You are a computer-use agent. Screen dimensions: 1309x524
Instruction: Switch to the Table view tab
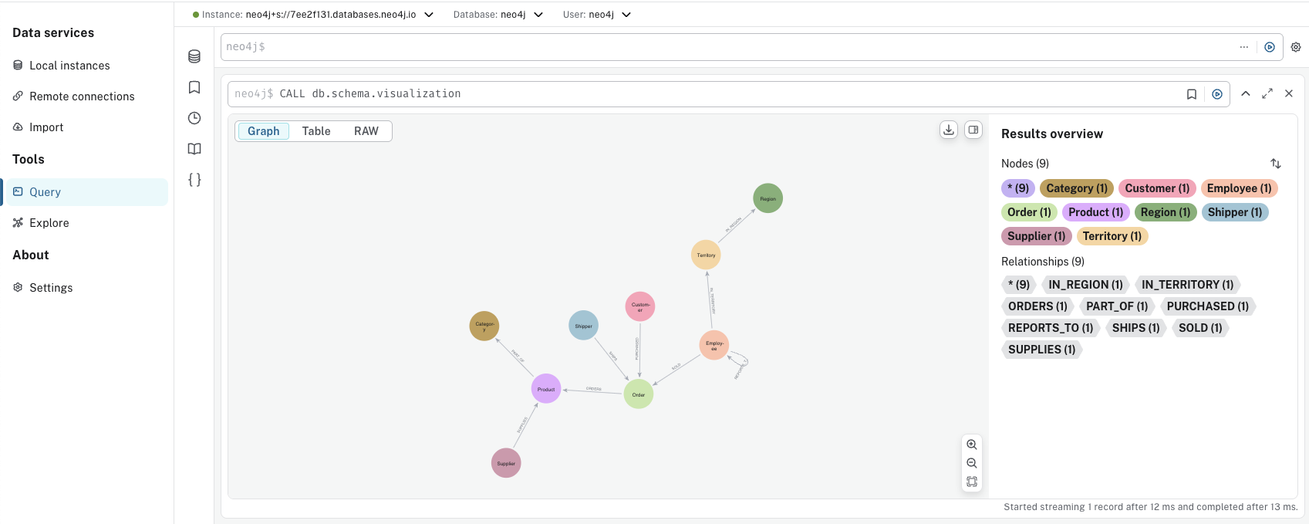tap(316, 131)
